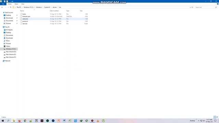Refresh the etc folder view
Image resolution: width=219 pixels, height=123 pixels.
pos(192,7)
